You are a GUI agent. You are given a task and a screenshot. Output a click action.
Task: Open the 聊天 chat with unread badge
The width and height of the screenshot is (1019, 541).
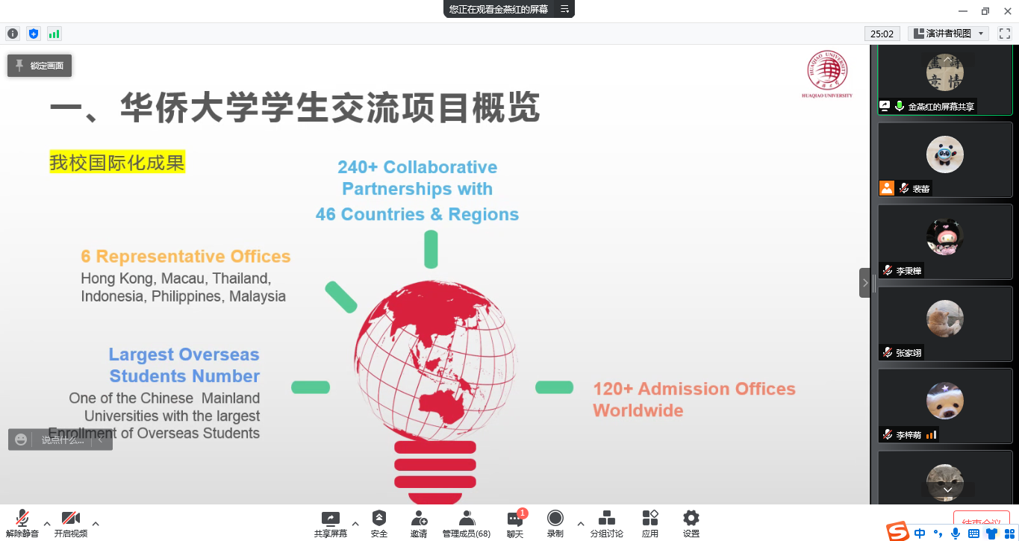click(x=515, y=522)
